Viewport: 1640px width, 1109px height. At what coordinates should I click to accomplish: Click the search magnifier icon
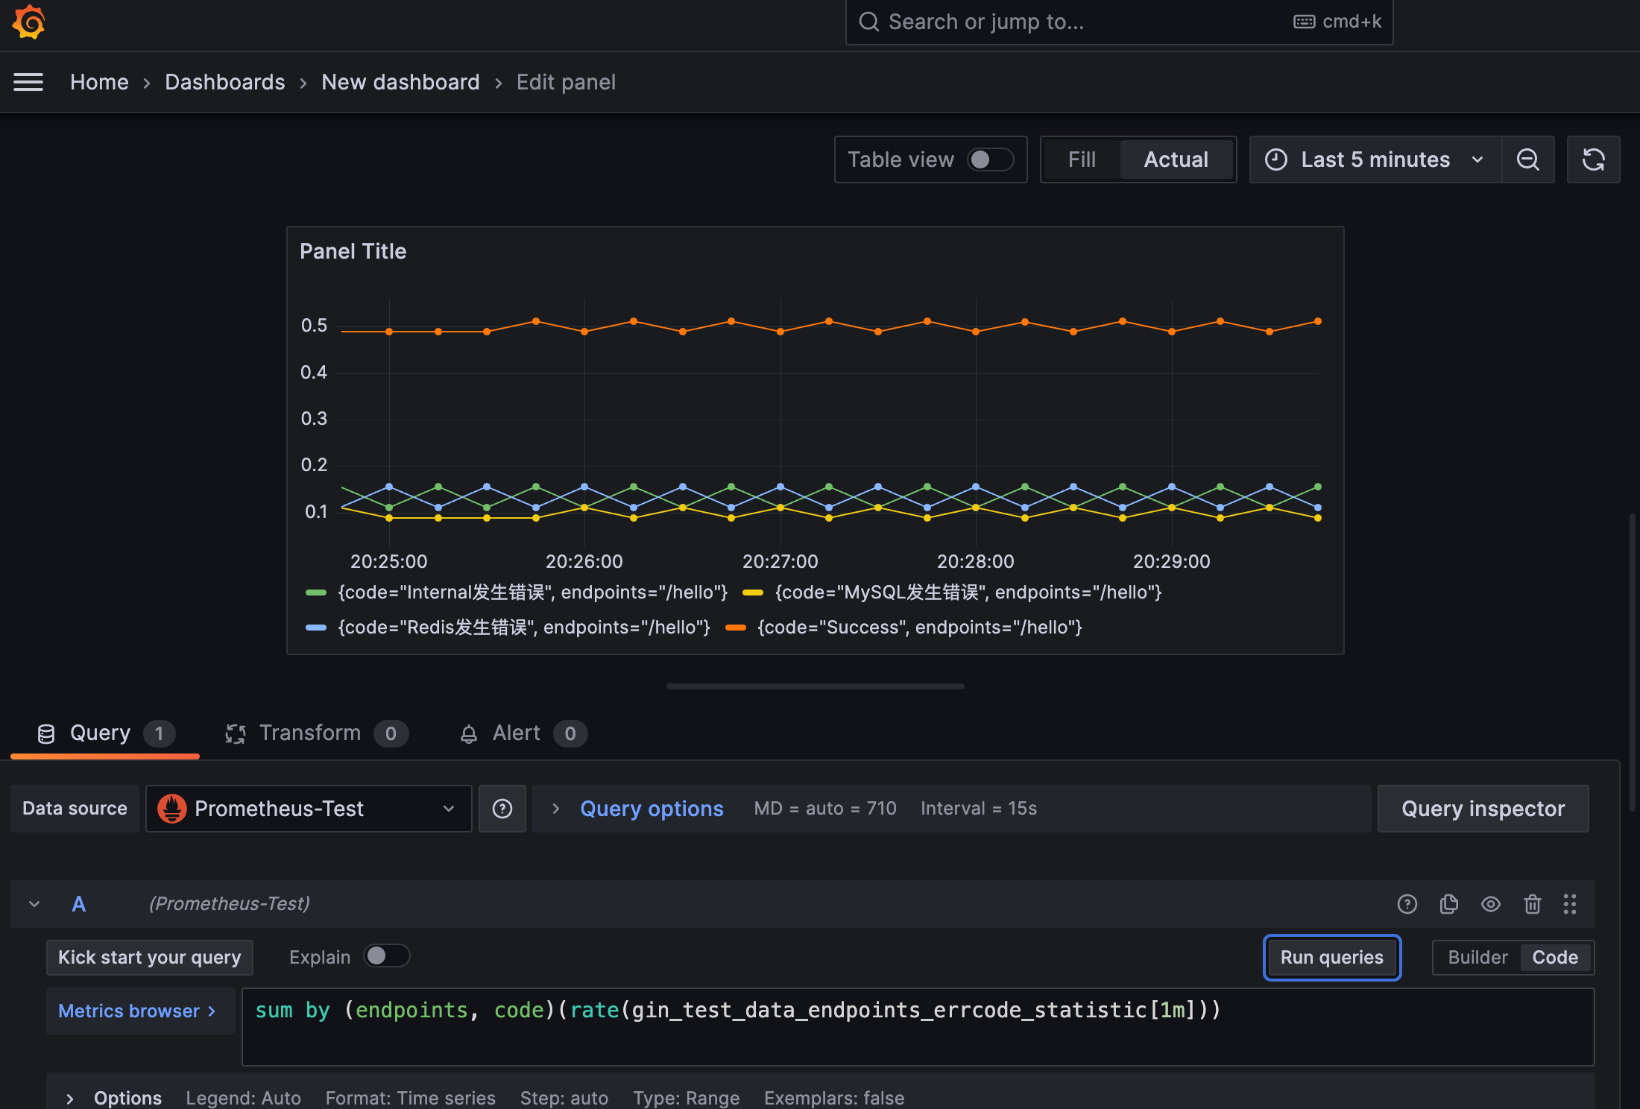pos(868,22)
